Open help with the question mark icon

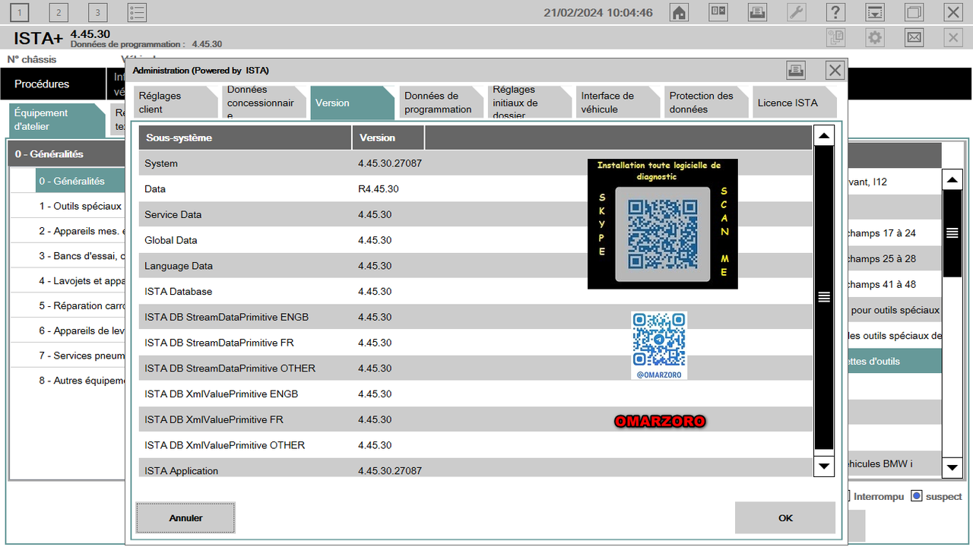[x=835, y=12]
